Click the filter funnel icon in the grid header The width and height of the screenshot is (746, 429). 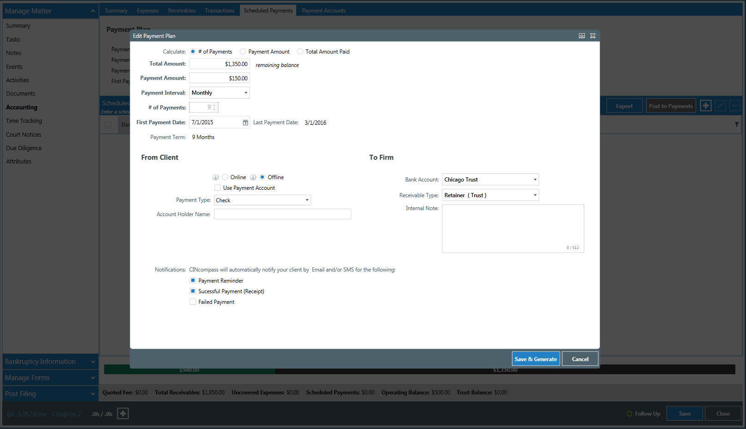point(736,125)
